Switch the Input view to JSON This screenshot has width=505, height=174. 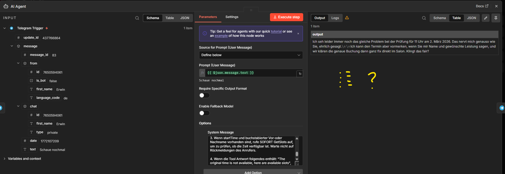pos(185,18)
